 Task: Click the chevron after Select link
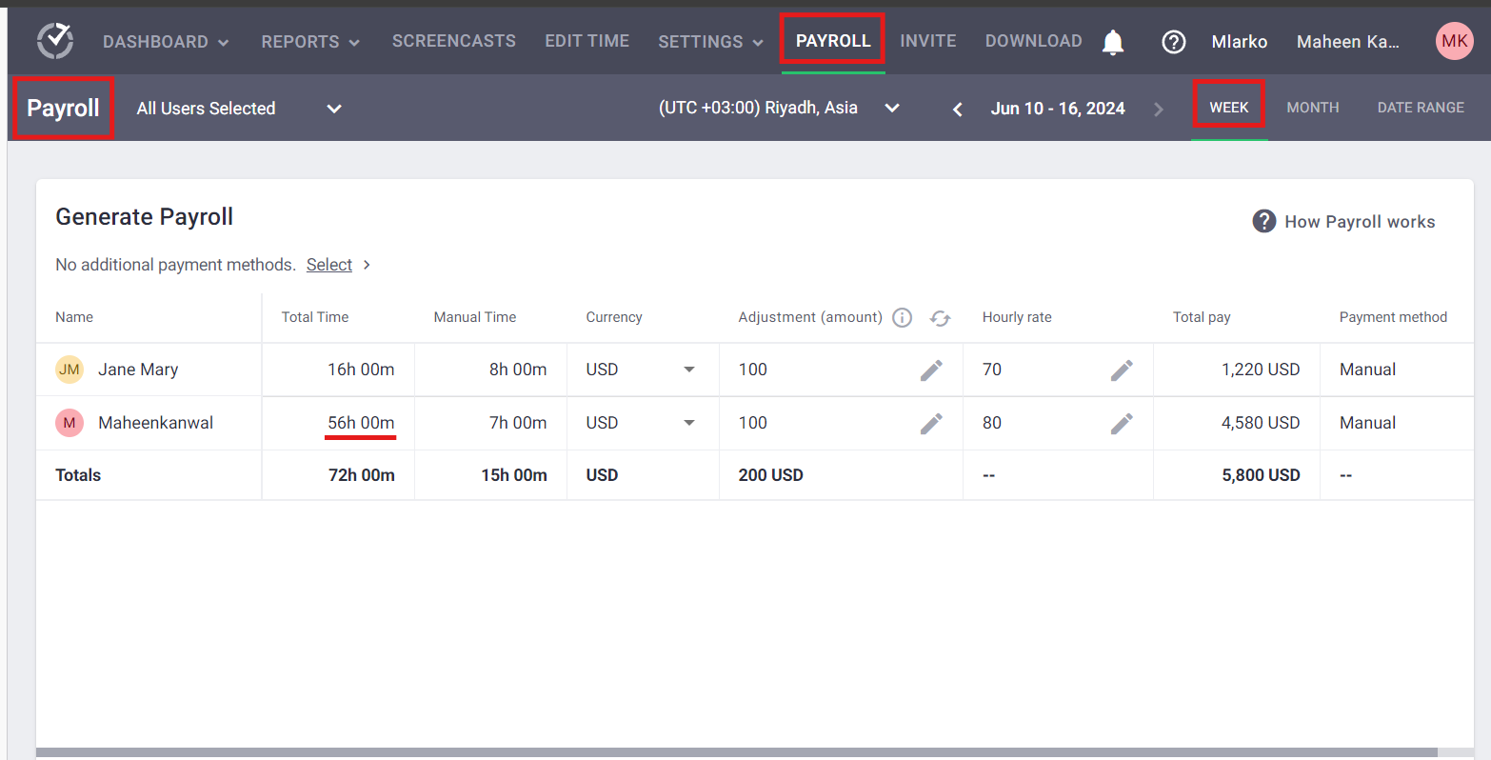367,265
